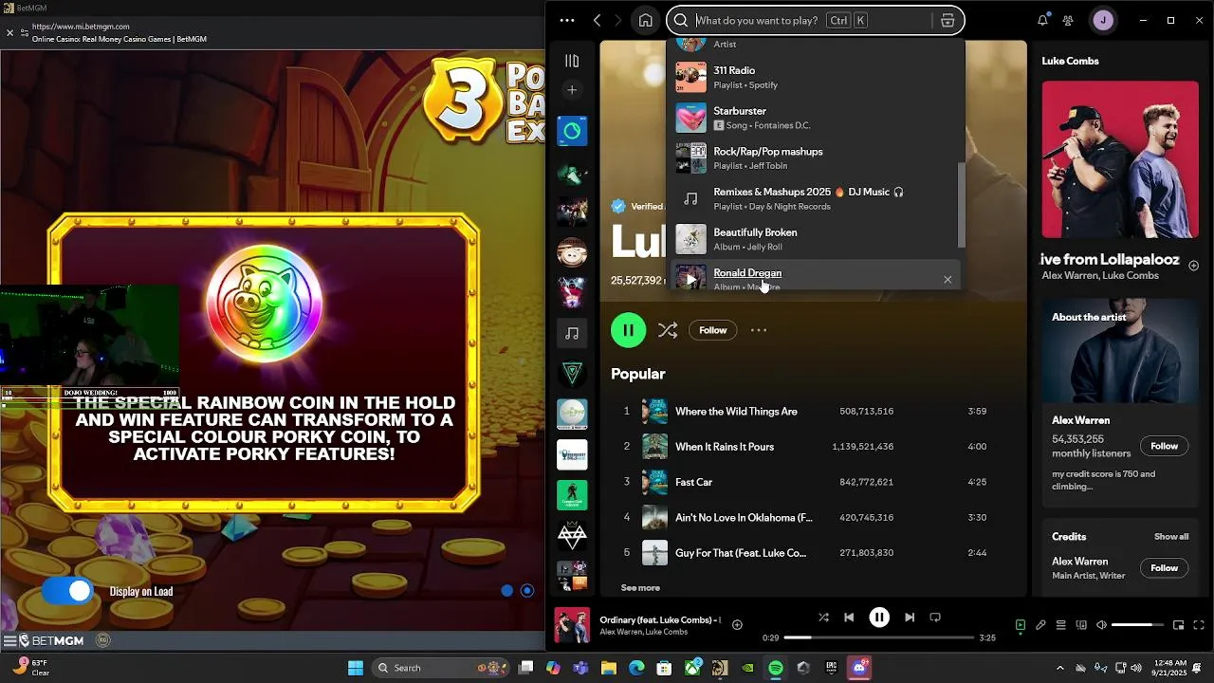Select 311 Radio playlist from search results
1214x683 pixels.
point(816,77)
